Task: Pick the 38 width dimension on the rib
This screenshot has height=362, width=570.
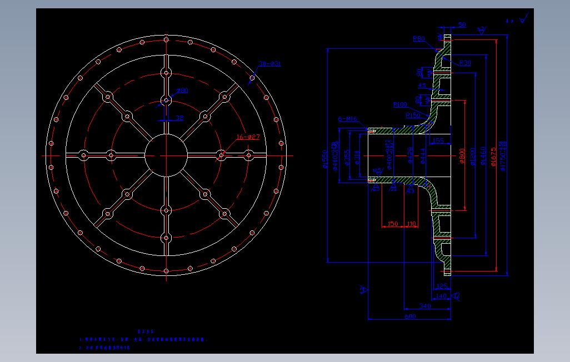Action: pos(179,118)
